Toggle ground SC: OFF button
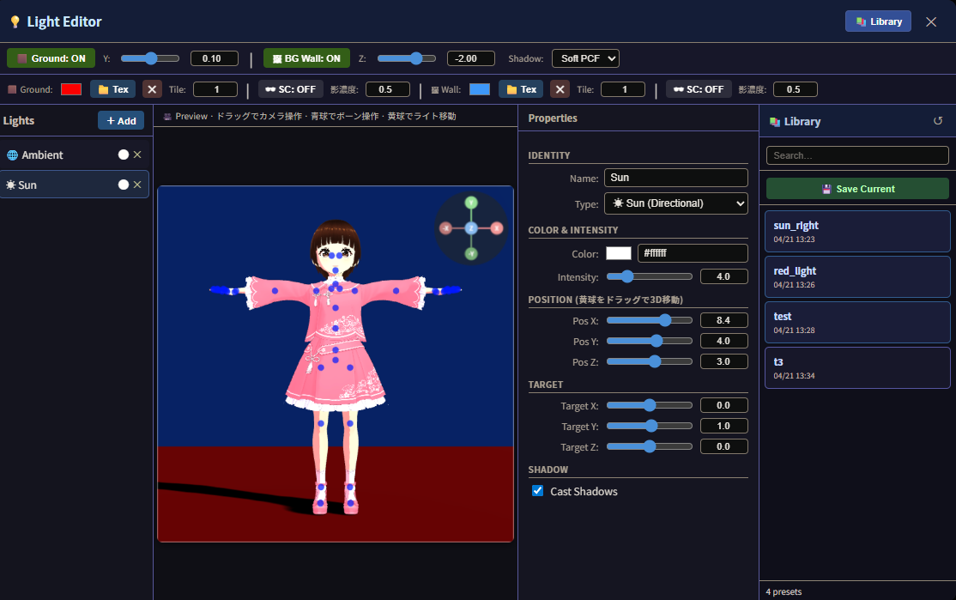Screen dimensions: 956x600 tap(291, 89)
